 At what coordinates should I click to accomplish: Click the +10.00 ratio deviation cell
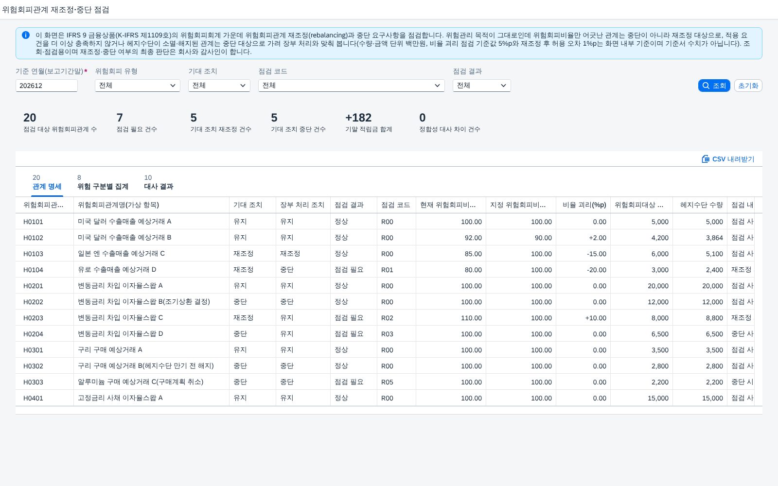(596, 318)
